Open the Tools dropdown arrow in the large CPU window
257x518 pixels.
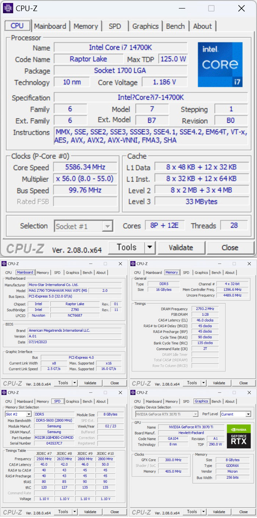pyautogui.click(x=150, y=247)
